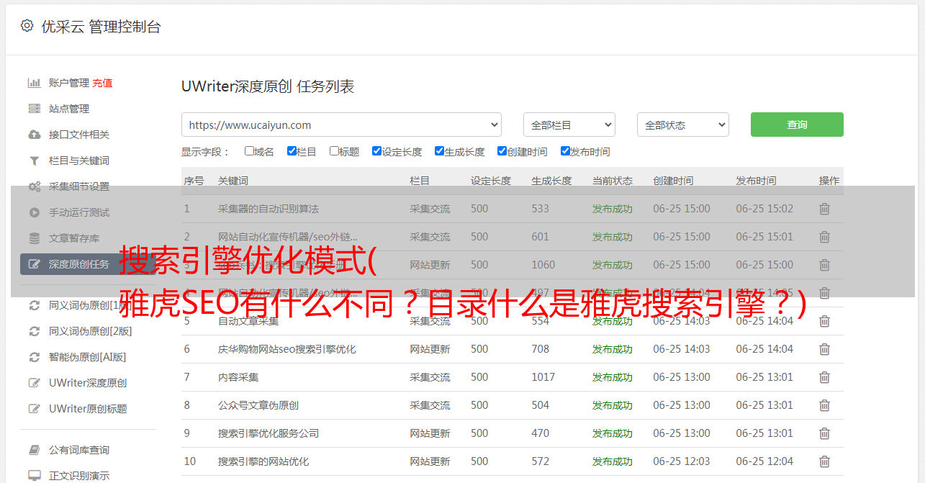Image resolution: width=925 pixels, height=483 pixels.
Task: Open the site URL dropdown
Action: tap(341, 125)
